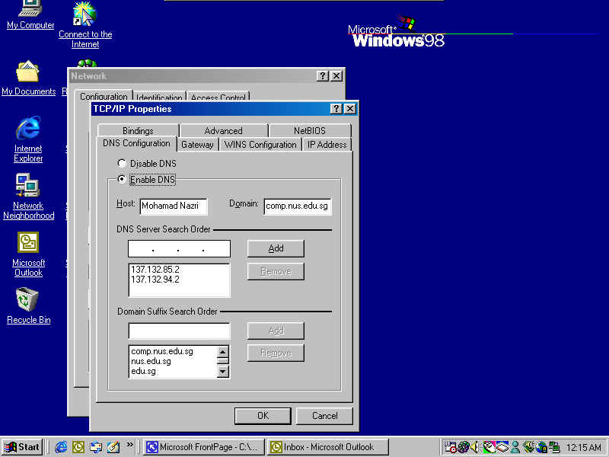609x457 pixels.
Task: Launch Outlook from the Quick Launch bar
Action: click(78, 447)
